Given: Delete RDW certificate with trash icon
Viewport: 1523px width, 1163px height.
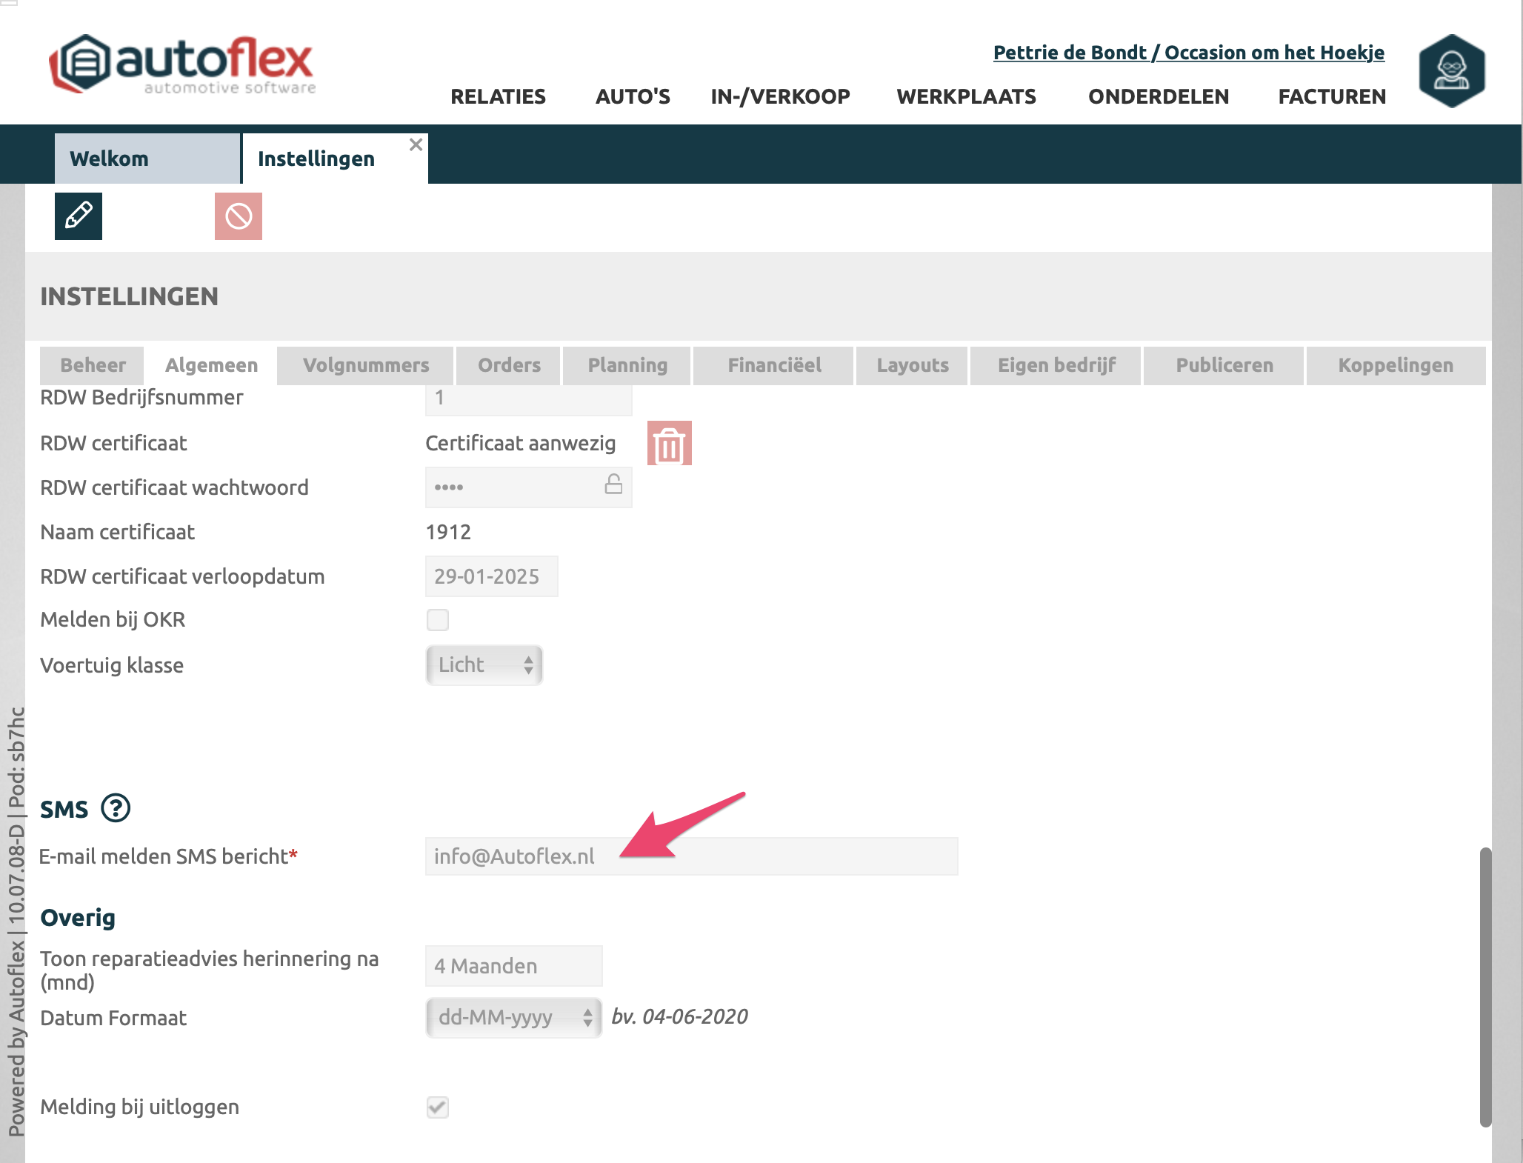Looking at the screenshot, I should coord(669,444).
